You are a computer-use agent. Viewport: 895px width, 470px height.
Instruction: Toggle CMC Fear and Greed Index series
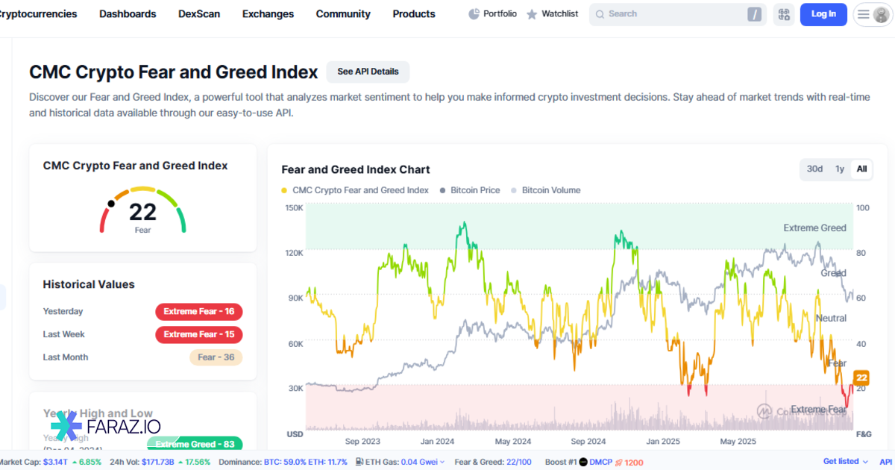coord(355,190)
